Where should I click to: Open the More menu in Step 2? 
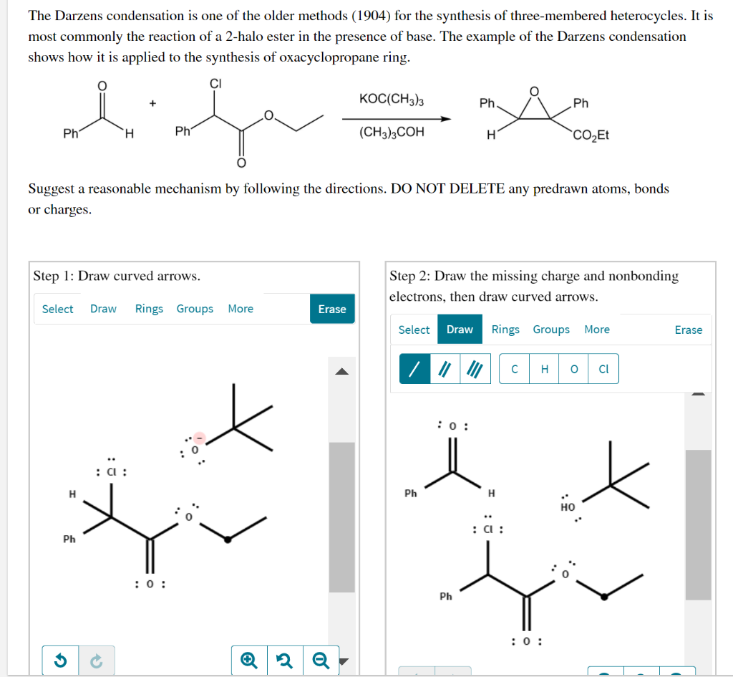click(597, 330)
